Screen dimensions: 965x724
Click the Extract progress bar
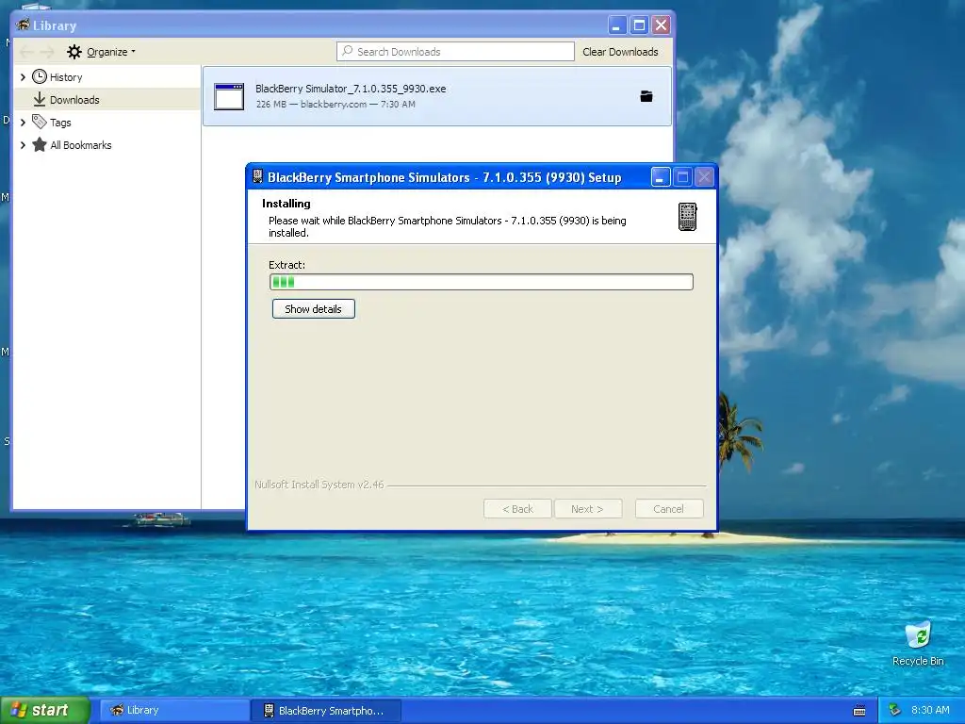(x=482, y=282)
